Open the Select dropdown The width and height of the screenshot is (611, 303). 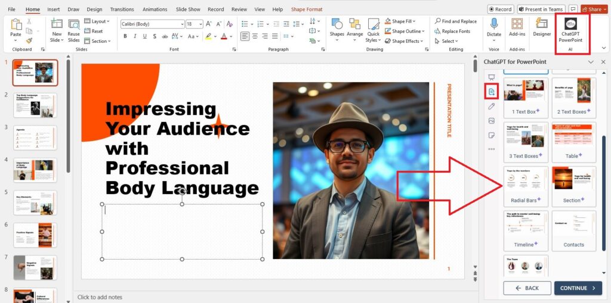446,41
